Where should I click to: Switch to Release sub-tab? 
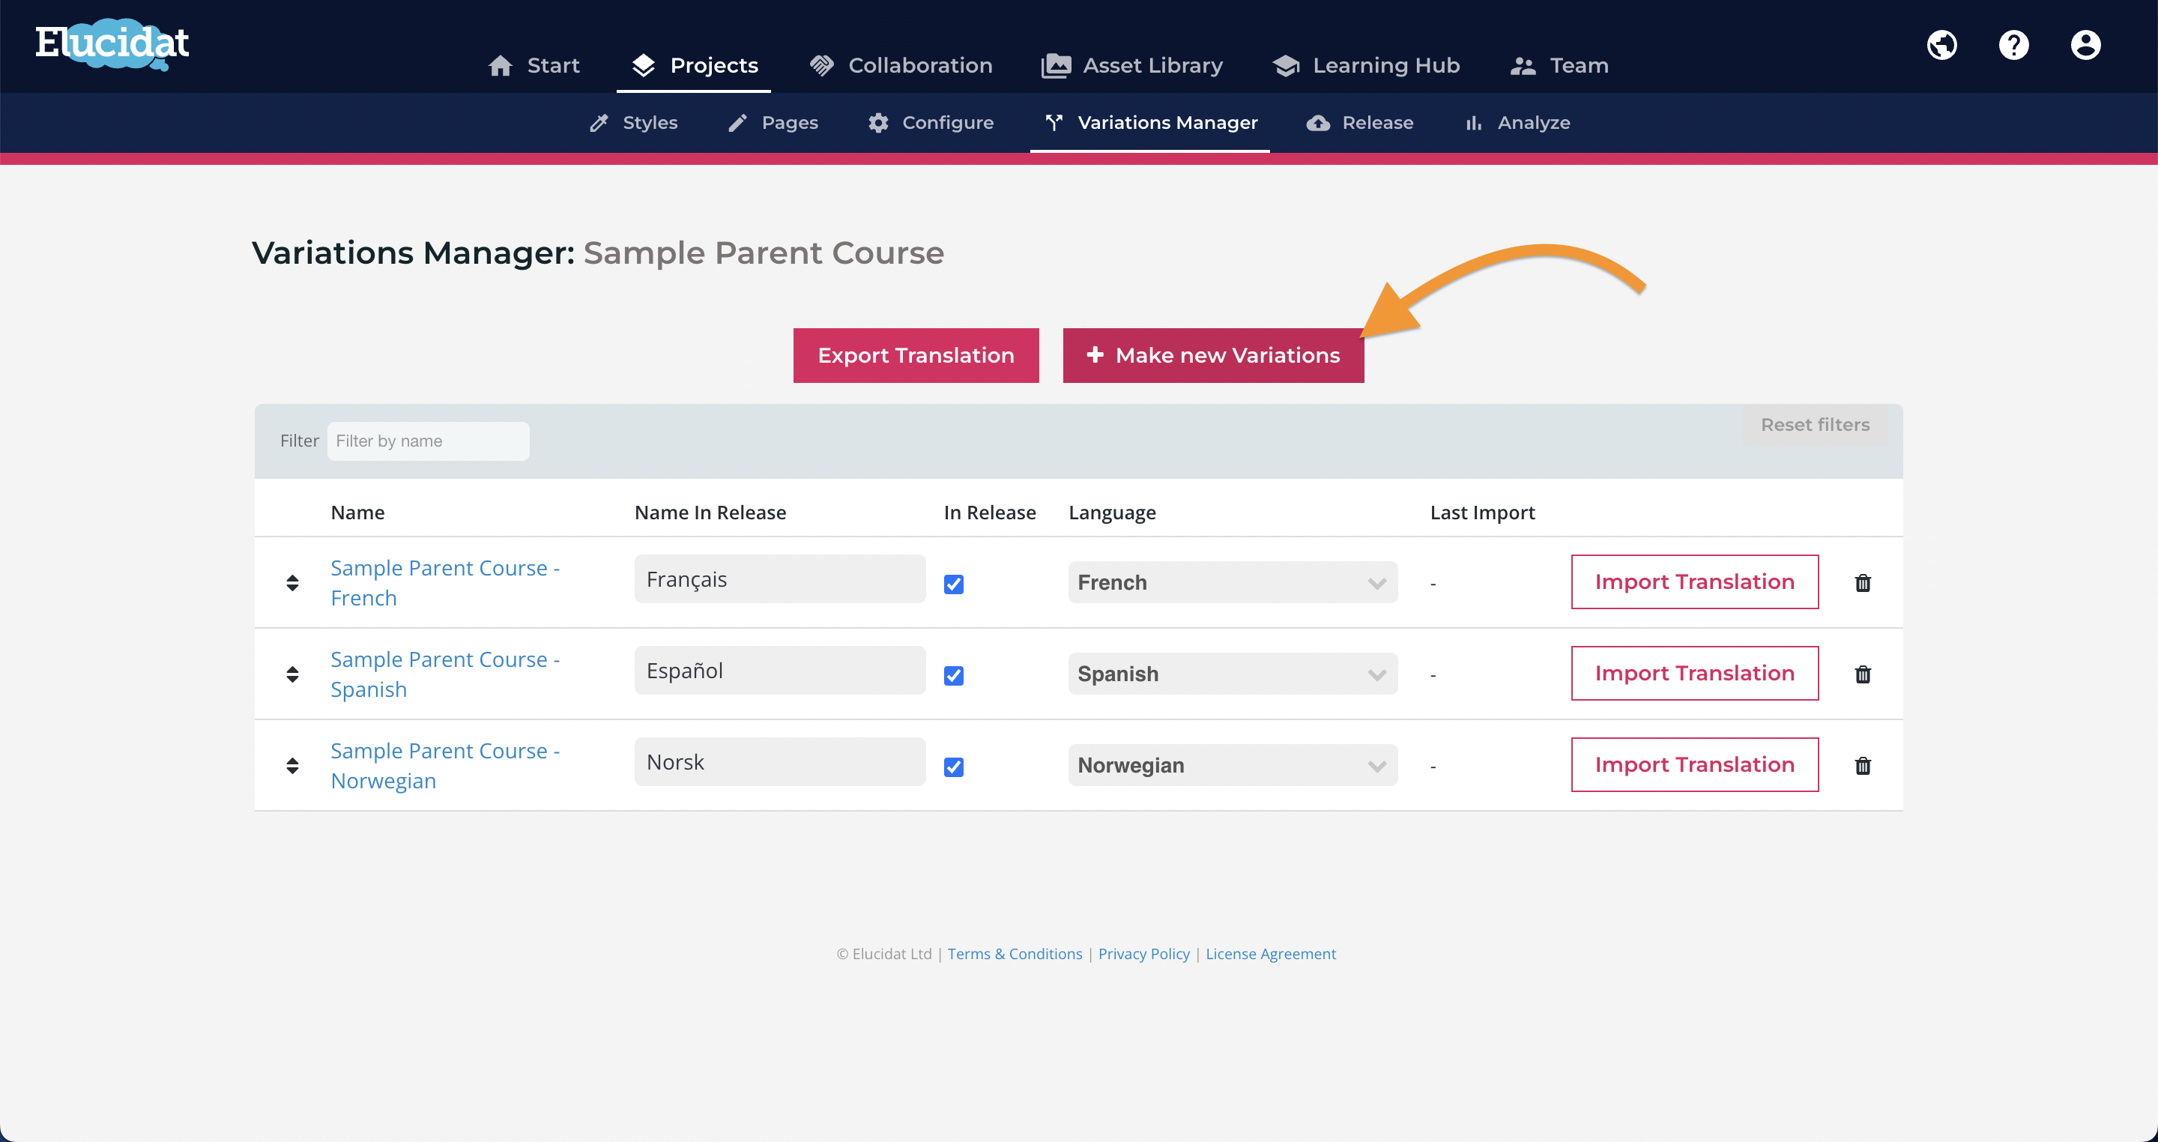(1360, 122)
